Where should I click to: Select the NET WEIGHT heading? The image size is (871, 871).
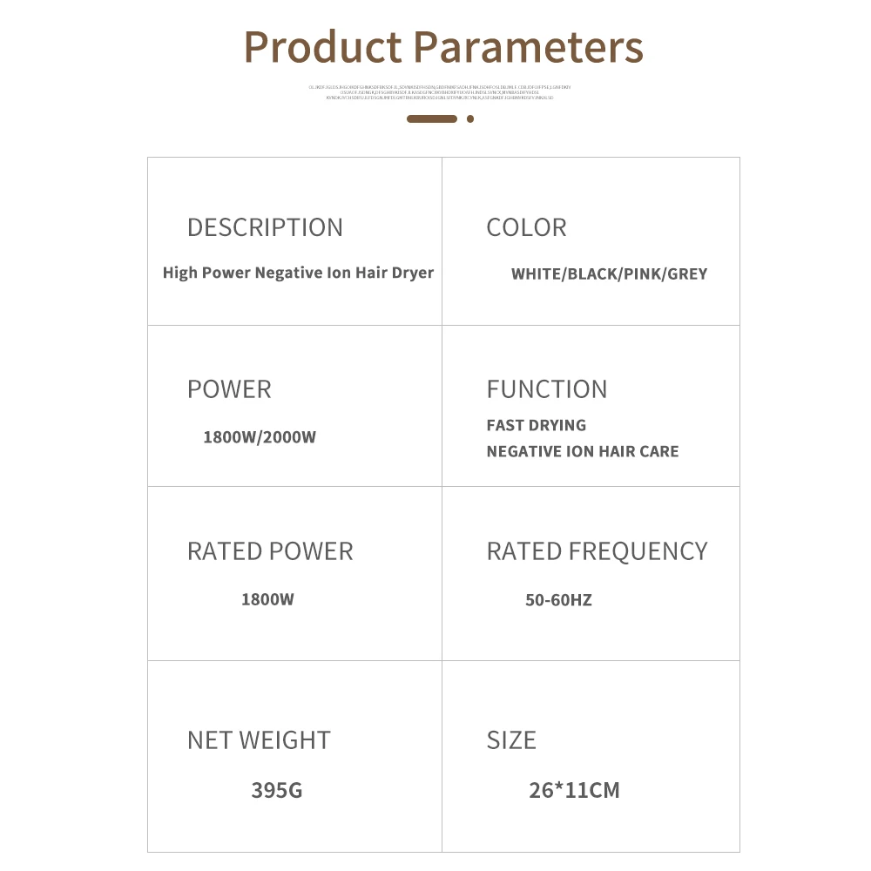259,740
